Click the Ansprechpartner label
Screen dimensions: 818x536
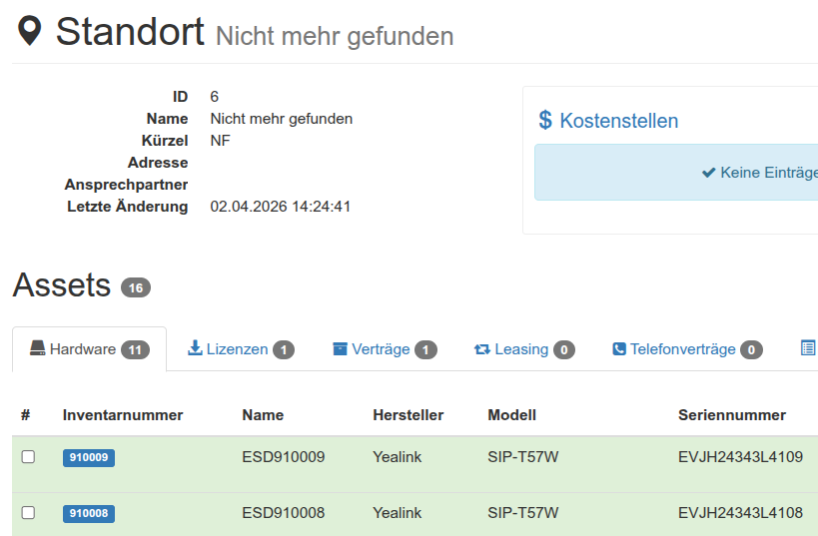[x=126, y=185]
